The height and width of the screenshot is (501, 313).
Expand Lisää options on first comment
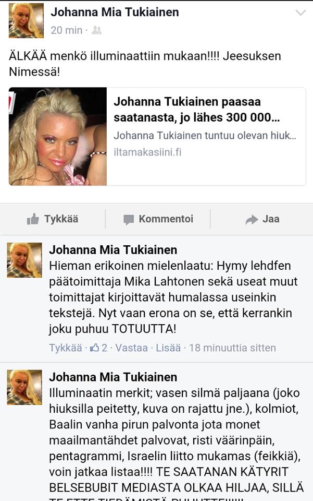coord(168,348)
